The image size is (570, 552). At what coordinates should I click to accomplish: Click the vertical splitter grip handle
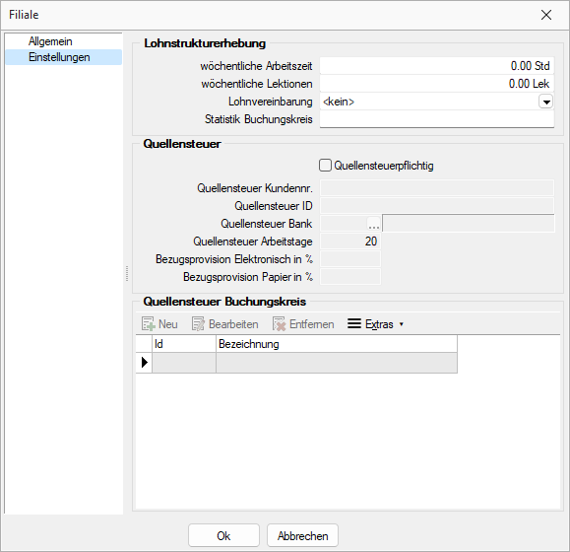tap(127, 273)
